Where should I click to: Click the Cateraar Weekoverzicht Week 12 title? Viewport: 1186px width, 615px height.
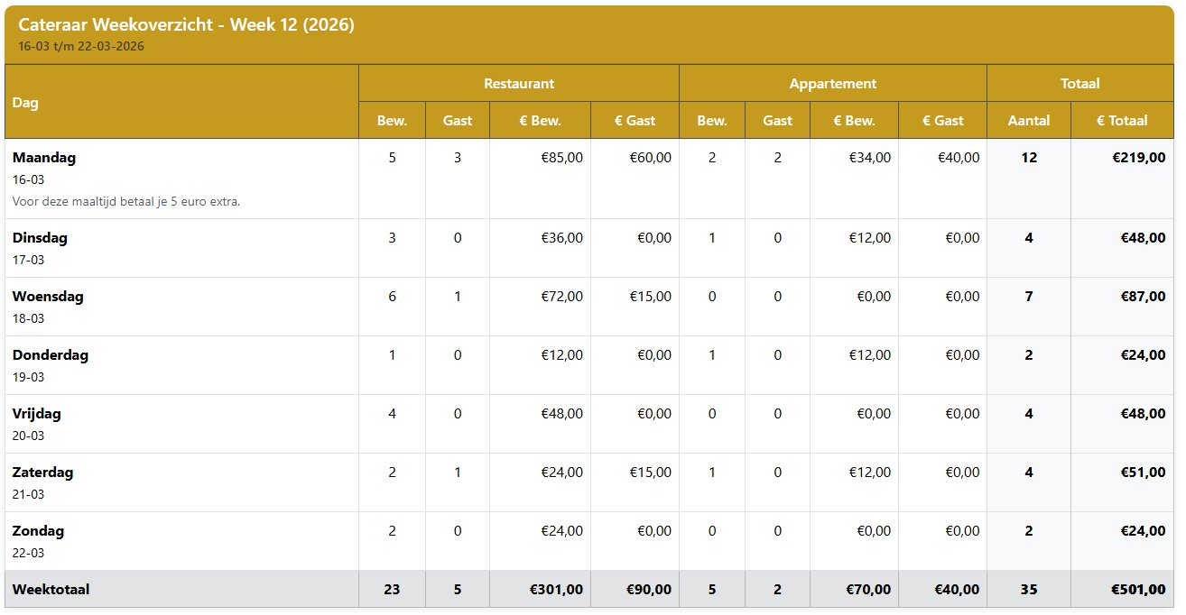[x=186, y=25]
